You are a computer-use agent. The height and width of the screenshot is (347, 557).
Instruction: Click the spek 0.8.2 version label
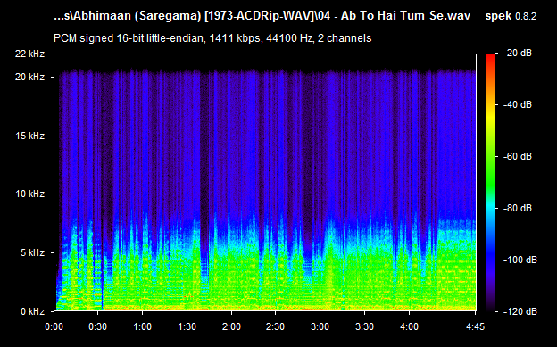coord(511,16)
